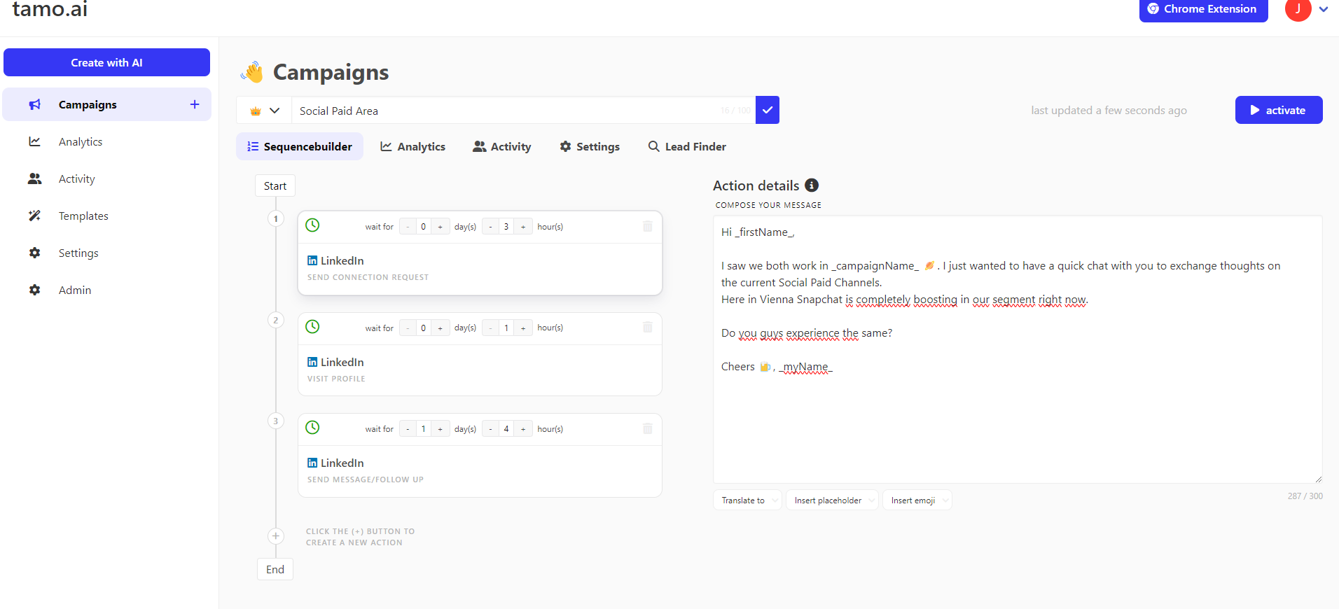The height and width of the screenshot is (609, 1339).
Task: Open the Translate to dropdown
Action: tap(747, 500)
